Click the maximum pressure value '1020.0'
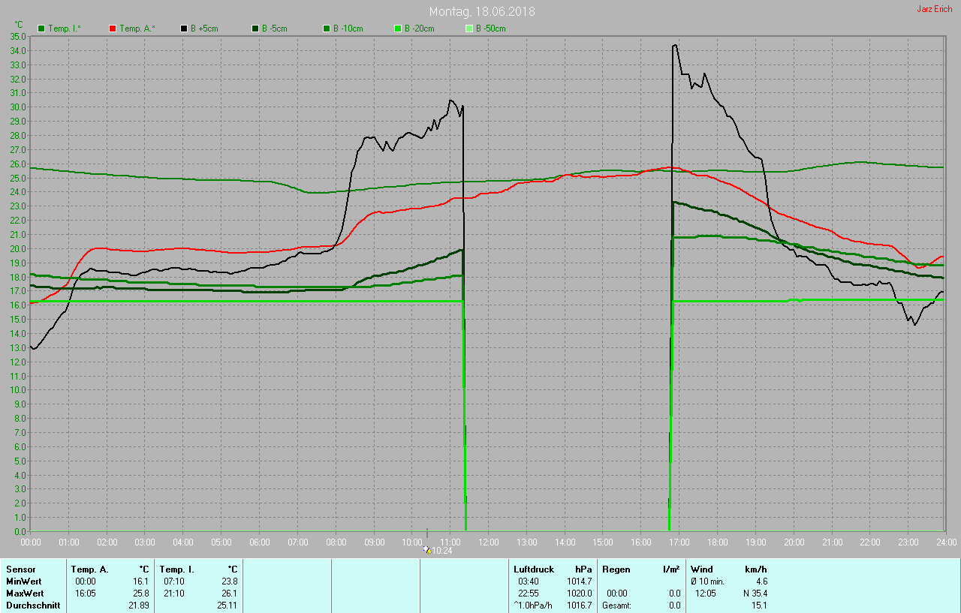961x613 pixels. (x=580, y=593)
